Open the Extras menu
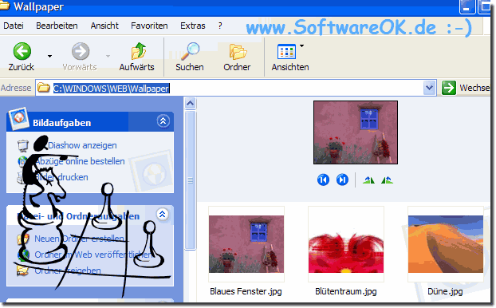This screenshot has width=496, height=308. pos(193,26)
